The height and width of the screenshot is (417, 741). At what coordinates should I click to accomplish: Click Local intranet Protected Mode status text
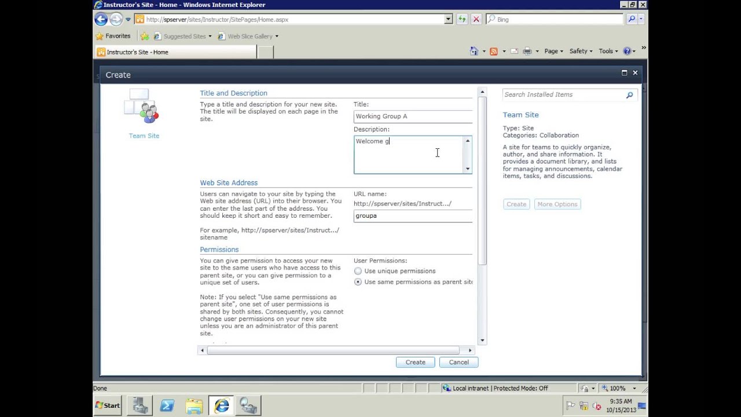point(500,389)
